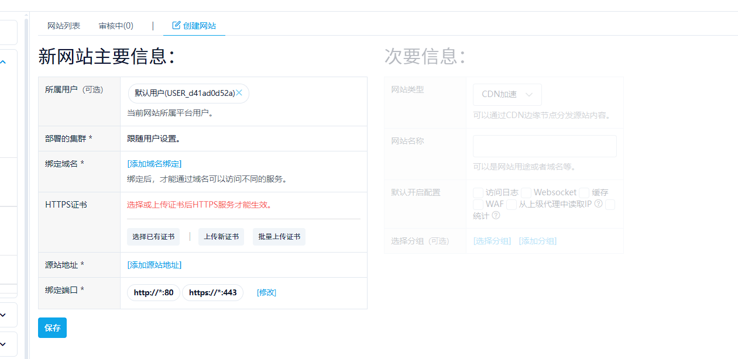Image resolution: width=738 pixels, height=359 pixels.
Task: Expand the lower sidebar section's down chevron
Action: click(x=3, y=343)
